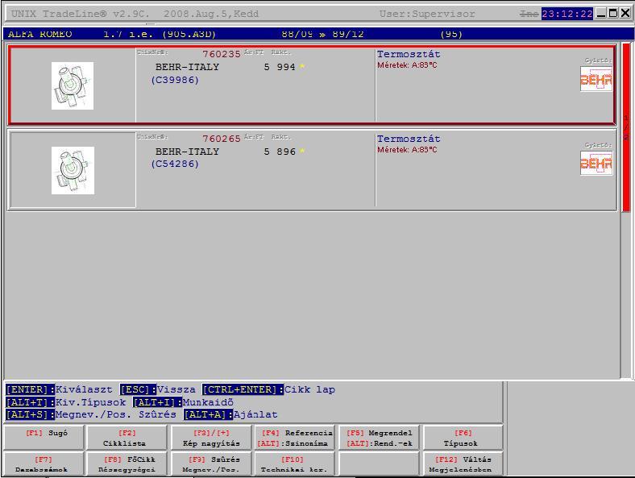
Task: Click Termosztát title in the second row
Action: click(x=409, y=139)
